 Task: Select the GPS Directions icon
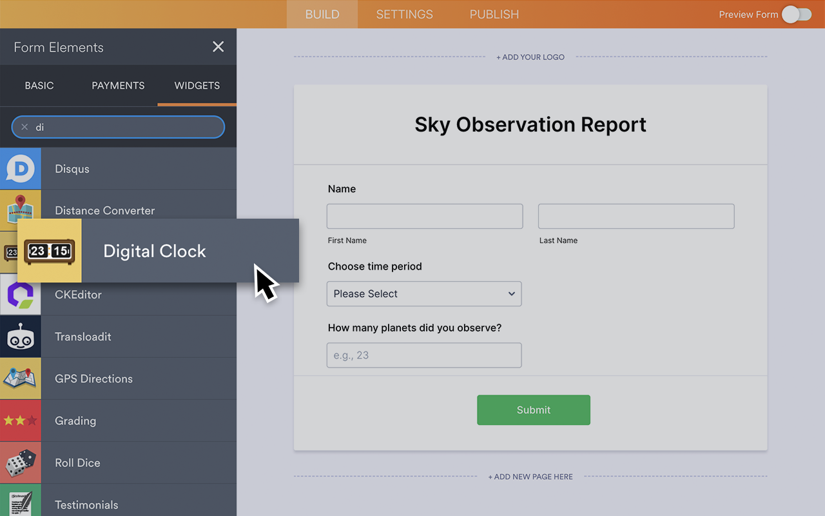(x=20, y=379)
